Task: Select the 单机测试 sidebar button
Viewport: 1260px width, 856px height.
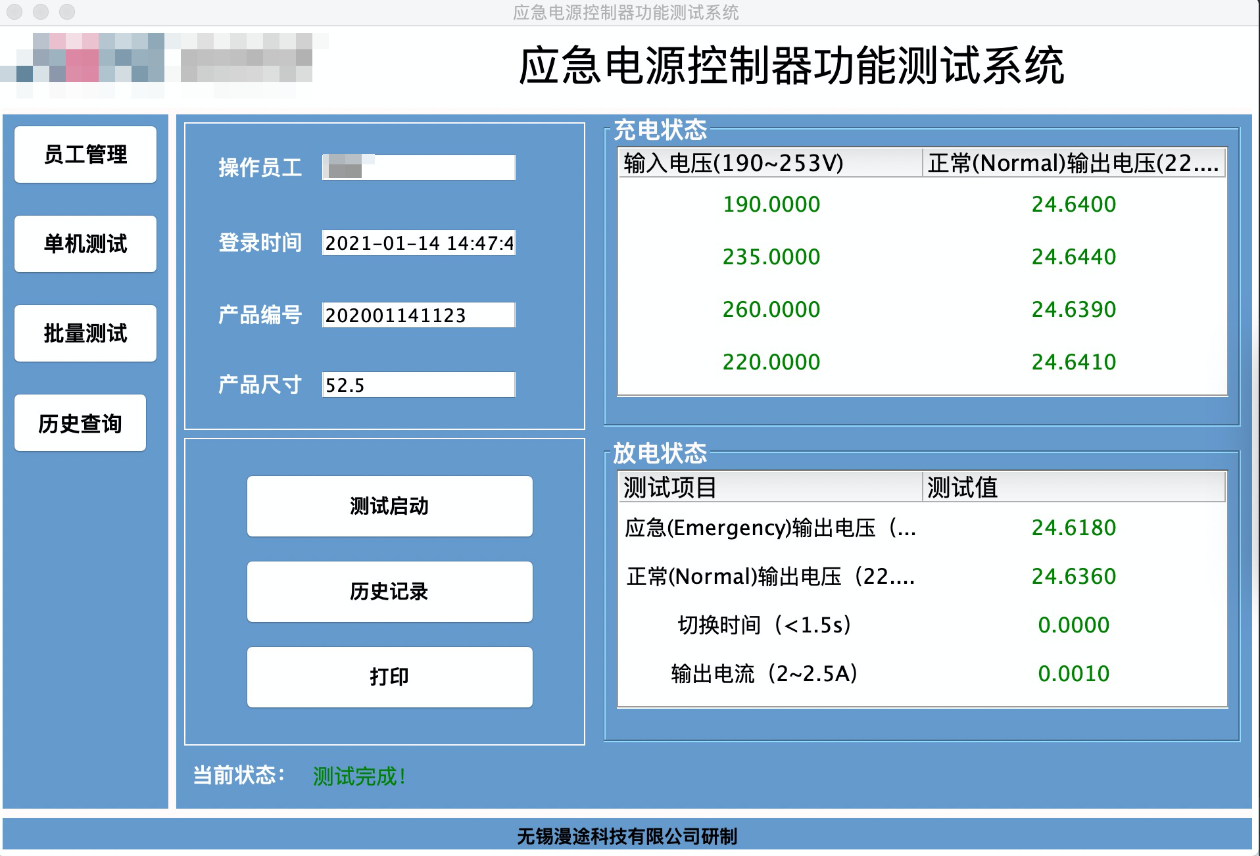Action: (x=85, y=244)
